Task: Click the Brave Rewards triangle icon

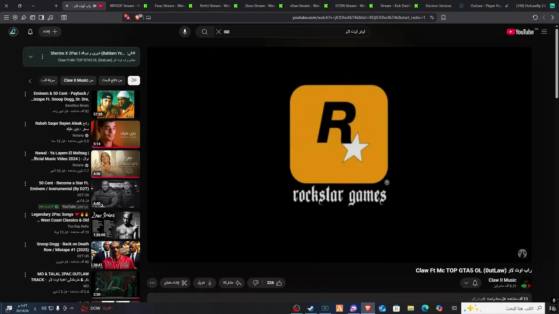Action: tap(127, 17)
